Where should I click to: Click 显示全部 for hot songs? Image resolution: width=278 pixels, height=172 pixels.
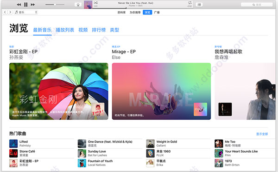coord(262,134)
